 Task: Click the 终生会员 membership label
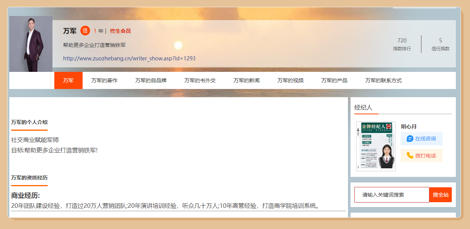click(120, 31)
